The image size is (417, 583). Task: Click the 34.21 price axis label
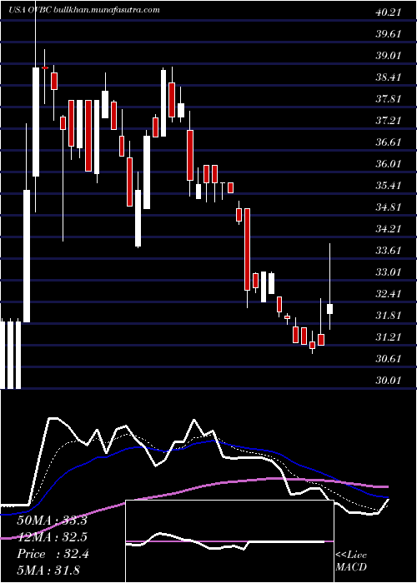[x=389, y=229]
